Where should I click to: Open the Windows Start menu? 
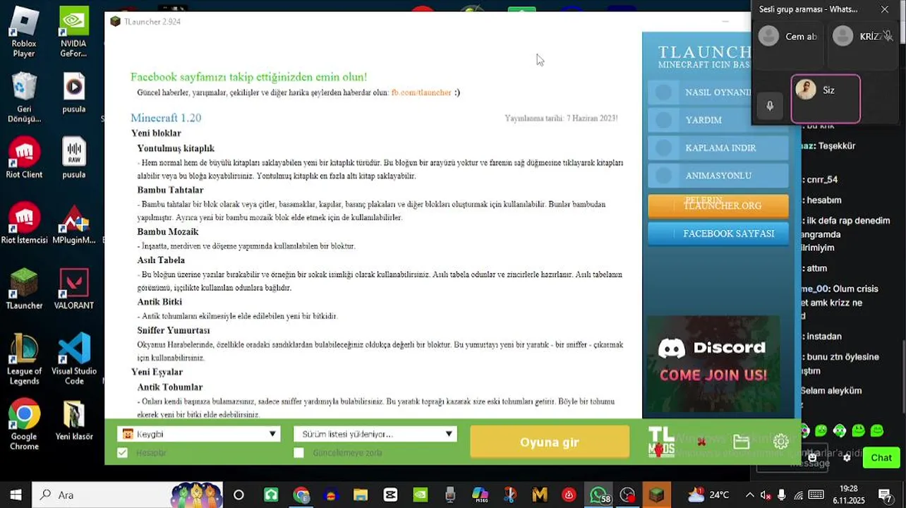[16, 495]
